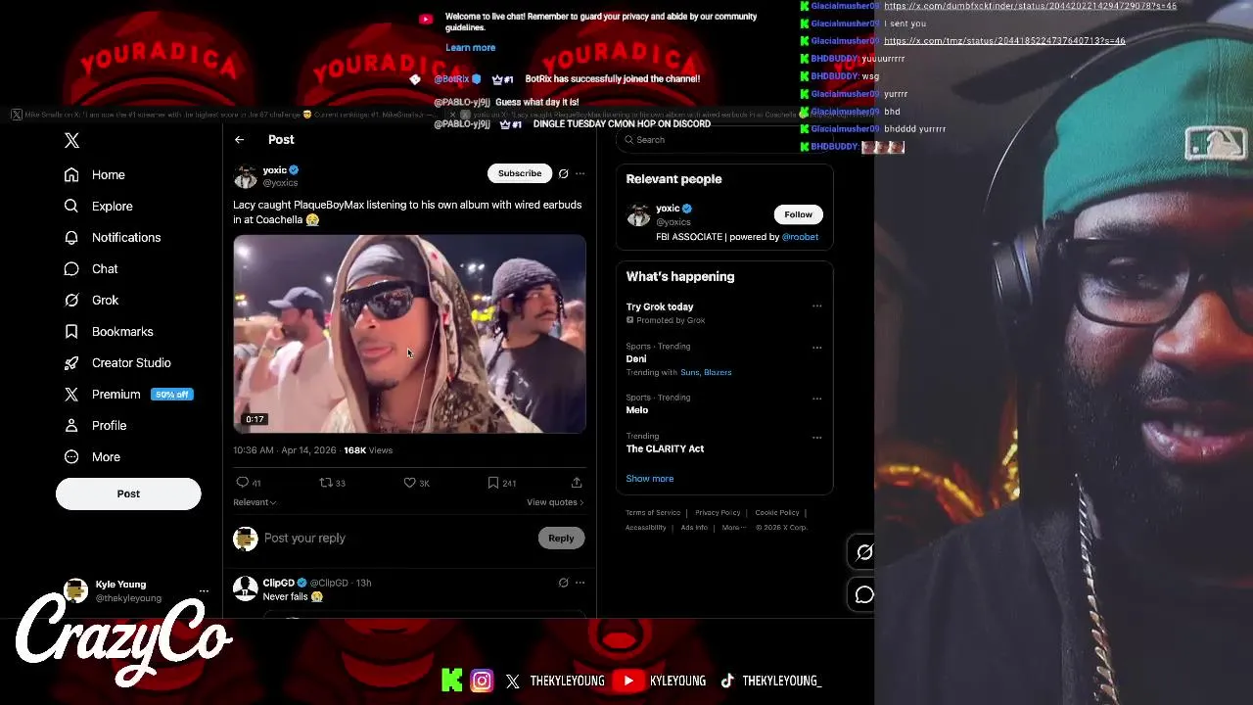1253x705 pixels.
Task: Click the Kyle Young profile avatar
Action: (x=75, y=590)
